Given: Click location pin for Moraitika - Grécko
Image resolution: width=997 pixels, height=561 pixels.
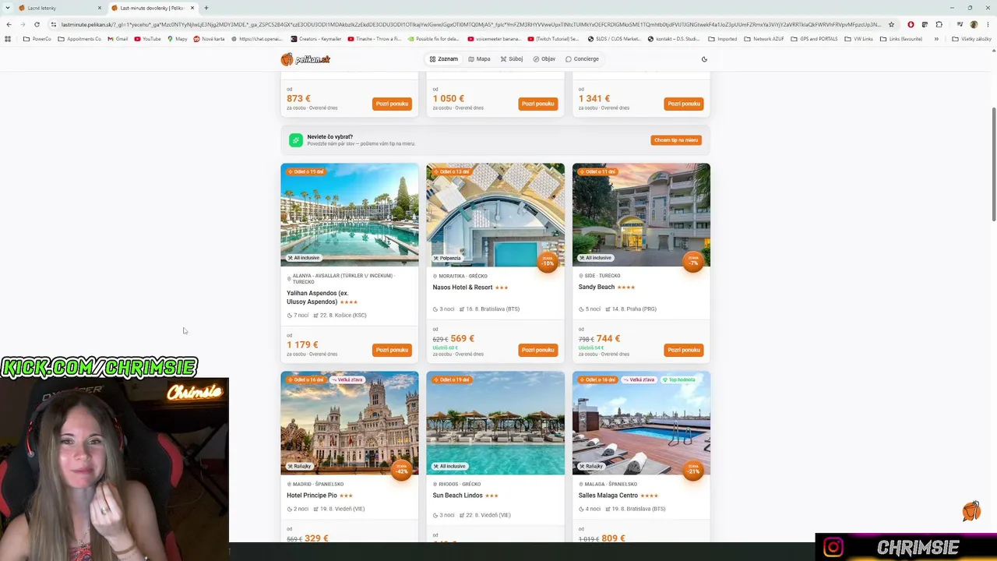Looking at the screenshot, I should click(435, 276).
